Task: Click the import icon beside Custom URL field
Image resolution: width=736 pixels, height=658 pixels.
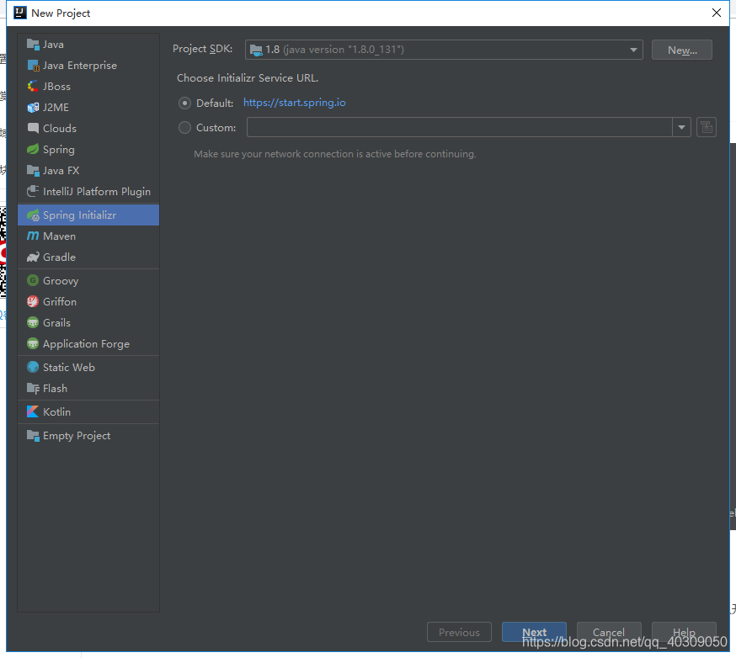Action: pyautogui.click(x=706, y=127)
